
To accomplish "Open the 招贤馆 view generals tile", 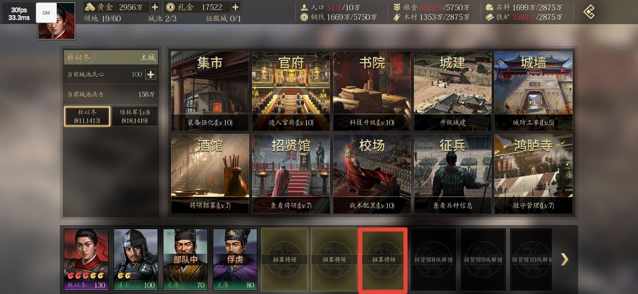I will (x=291, y=173).
